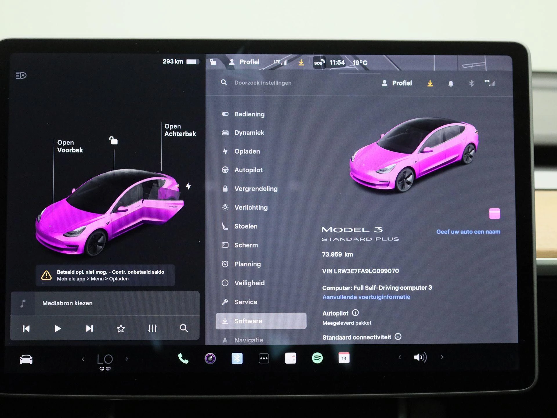
Task: Mark the track as favorite with the star
Action: 121,329
